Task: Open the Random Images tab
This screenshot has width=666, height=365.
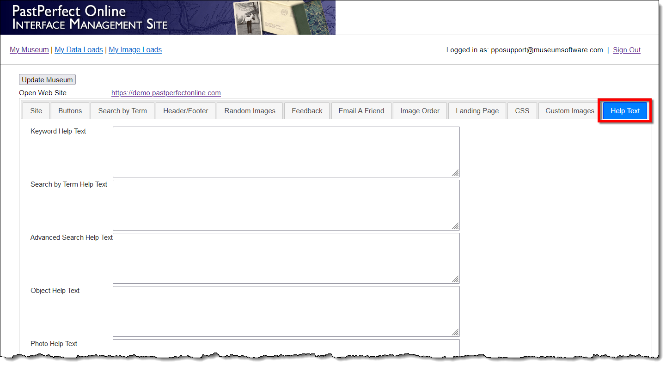Action: [250, 111]
